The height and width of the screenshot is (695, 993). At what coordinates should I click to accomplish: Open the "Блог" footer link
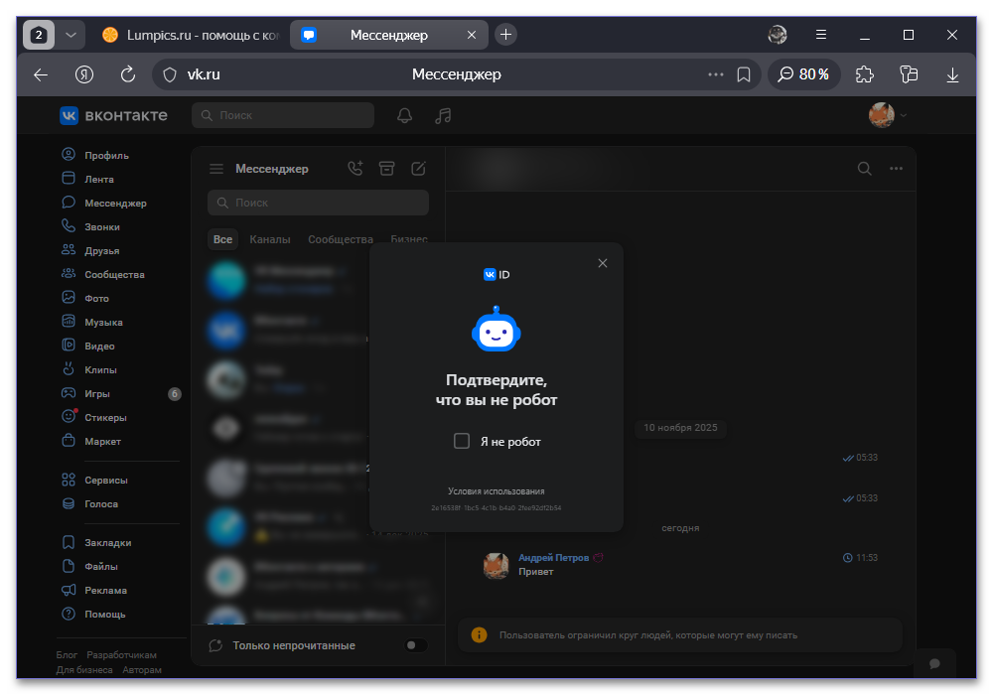coord(67,655)
